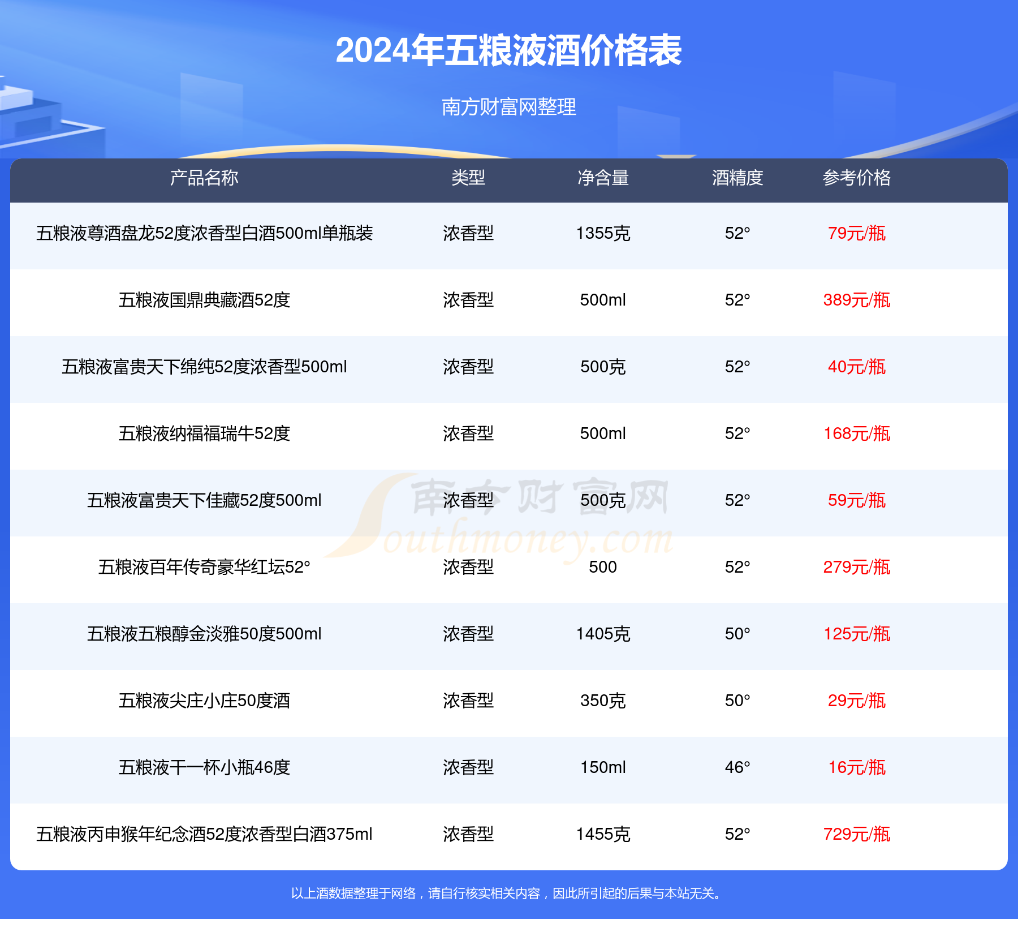Select product 五粮液尖庄小庄50度酒
Screen dimensions: 1018x945
pyautogui.click(x=204, y=701)
